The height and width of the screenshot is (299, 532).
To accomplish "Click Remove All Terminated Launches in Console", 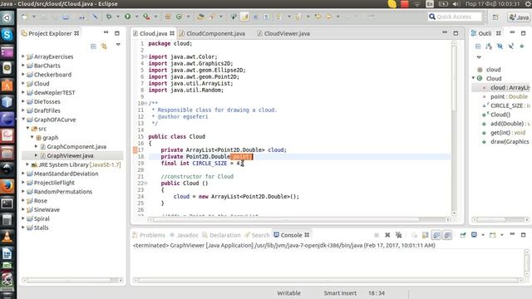I will coord(399,235).
